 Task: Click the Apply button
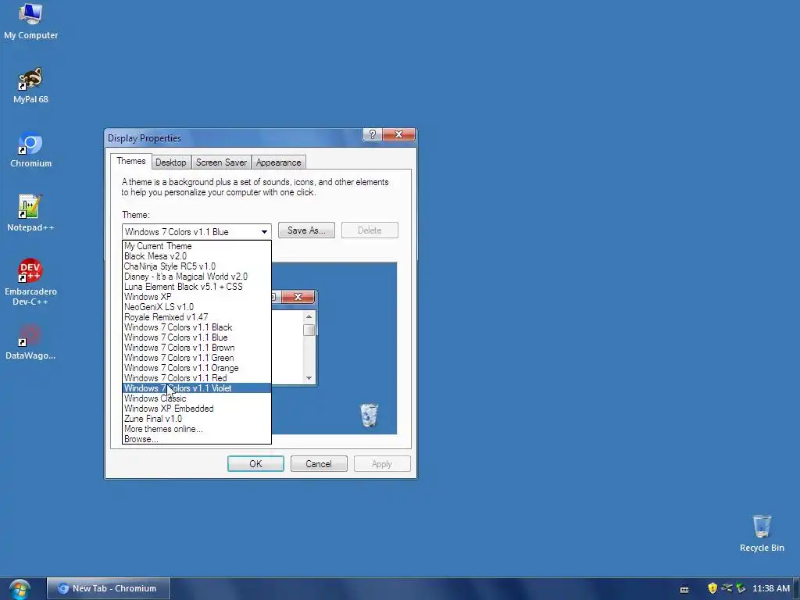[382, 464]
